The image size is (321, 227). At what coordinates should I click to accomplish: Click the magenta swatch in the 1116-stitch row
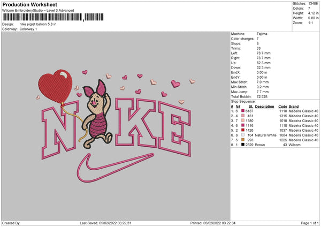point(243,125)
